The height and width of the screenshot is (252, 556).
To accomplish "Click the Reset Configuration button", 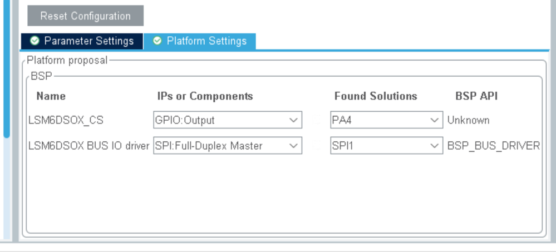I will (85, 16).
